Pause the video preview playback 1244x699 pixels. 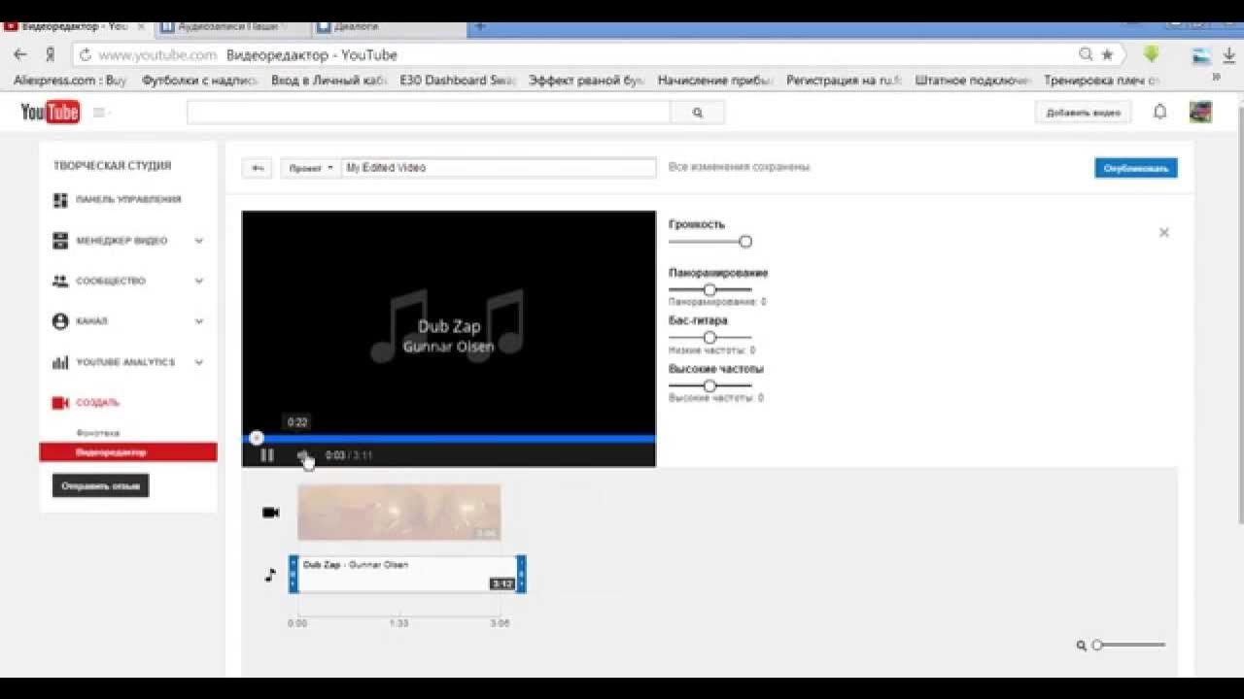267,455
